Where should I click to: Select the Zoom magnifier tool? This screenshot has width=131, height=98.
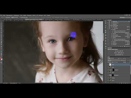click(1, 56)
